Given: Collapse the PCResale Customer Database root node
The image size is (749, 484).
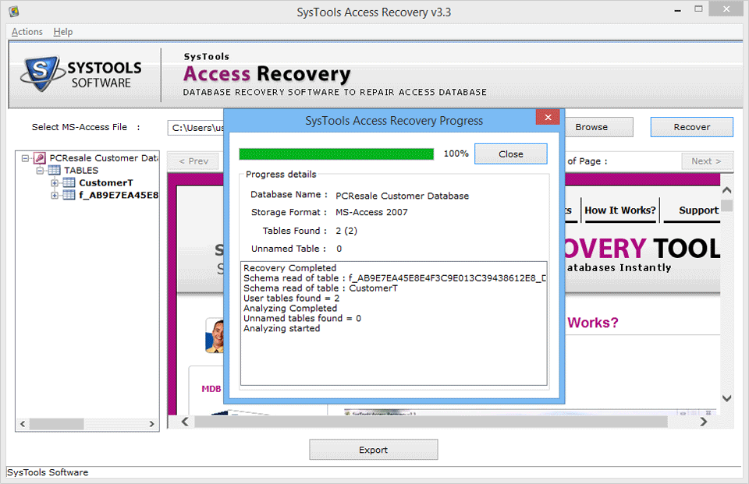Looking at the screenshot, I should coord(25,158).
